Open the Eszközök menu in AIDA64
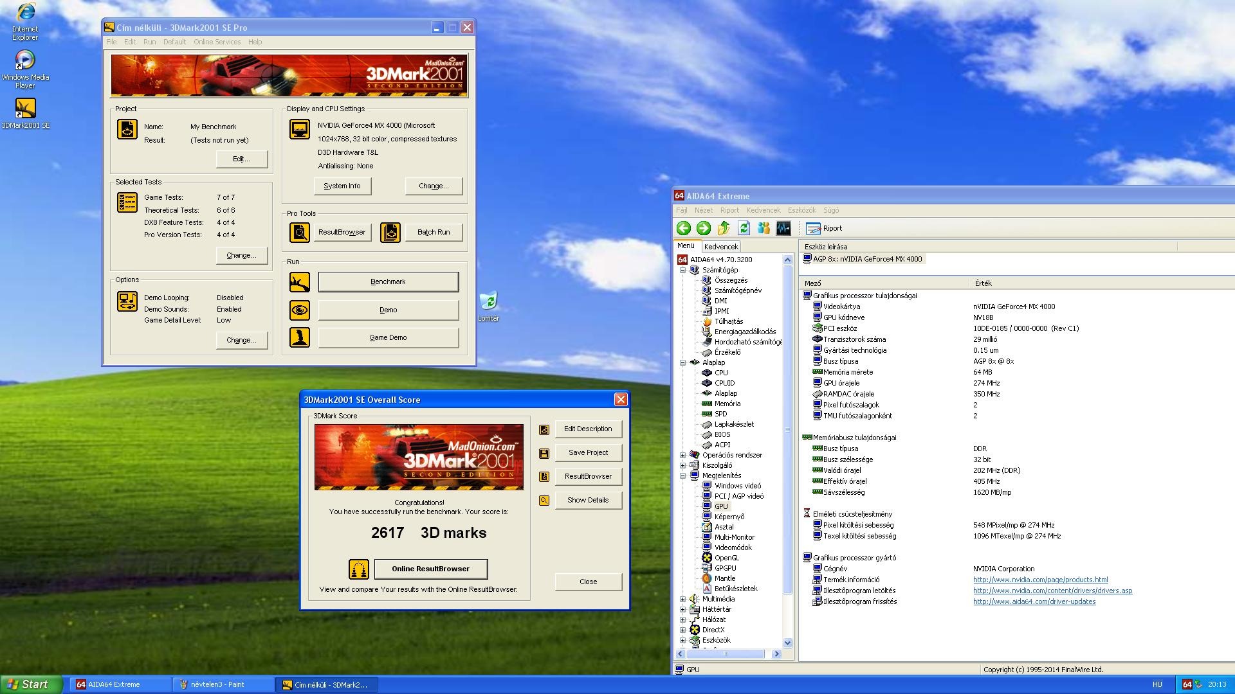 point(801,210)
